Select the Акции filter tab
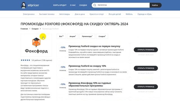 pyautogui.click(x=73, y=36)
